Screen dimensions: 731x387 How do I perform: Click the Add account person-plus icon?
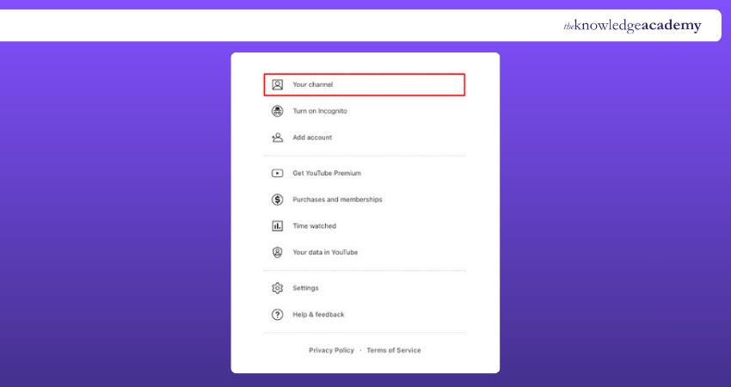tap(278, 138)
